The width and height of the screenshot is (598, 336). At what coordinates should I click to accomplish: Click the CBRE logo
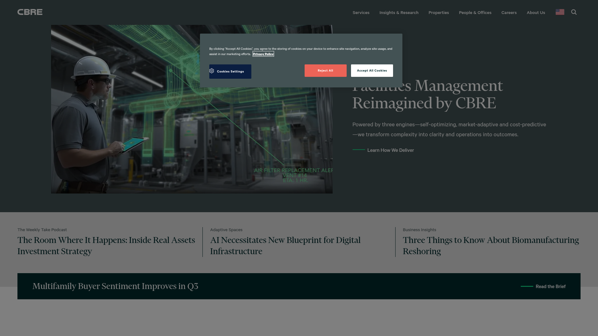(30, 12)
